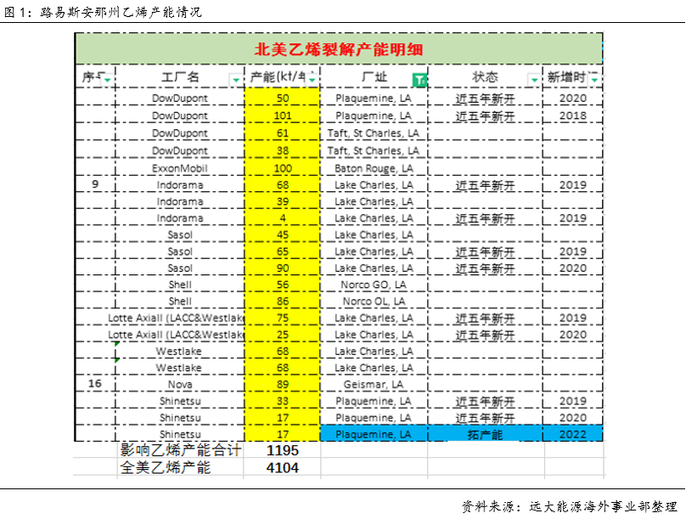Click the 状态 header text

pos(485,77)
